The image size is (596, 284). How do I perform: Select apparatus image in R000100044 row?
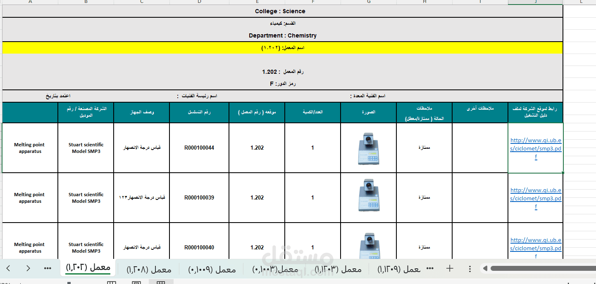pos(368,149)
